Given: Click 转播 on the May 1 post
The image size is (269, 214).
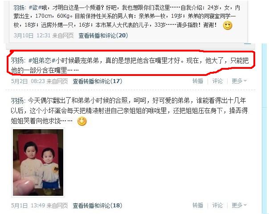Looking at the screenshot, I should point(198,205).
